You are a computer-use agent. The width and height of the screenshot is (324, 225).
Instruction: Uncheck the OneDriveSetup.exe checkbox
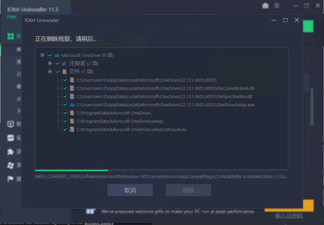pos(65,105)
